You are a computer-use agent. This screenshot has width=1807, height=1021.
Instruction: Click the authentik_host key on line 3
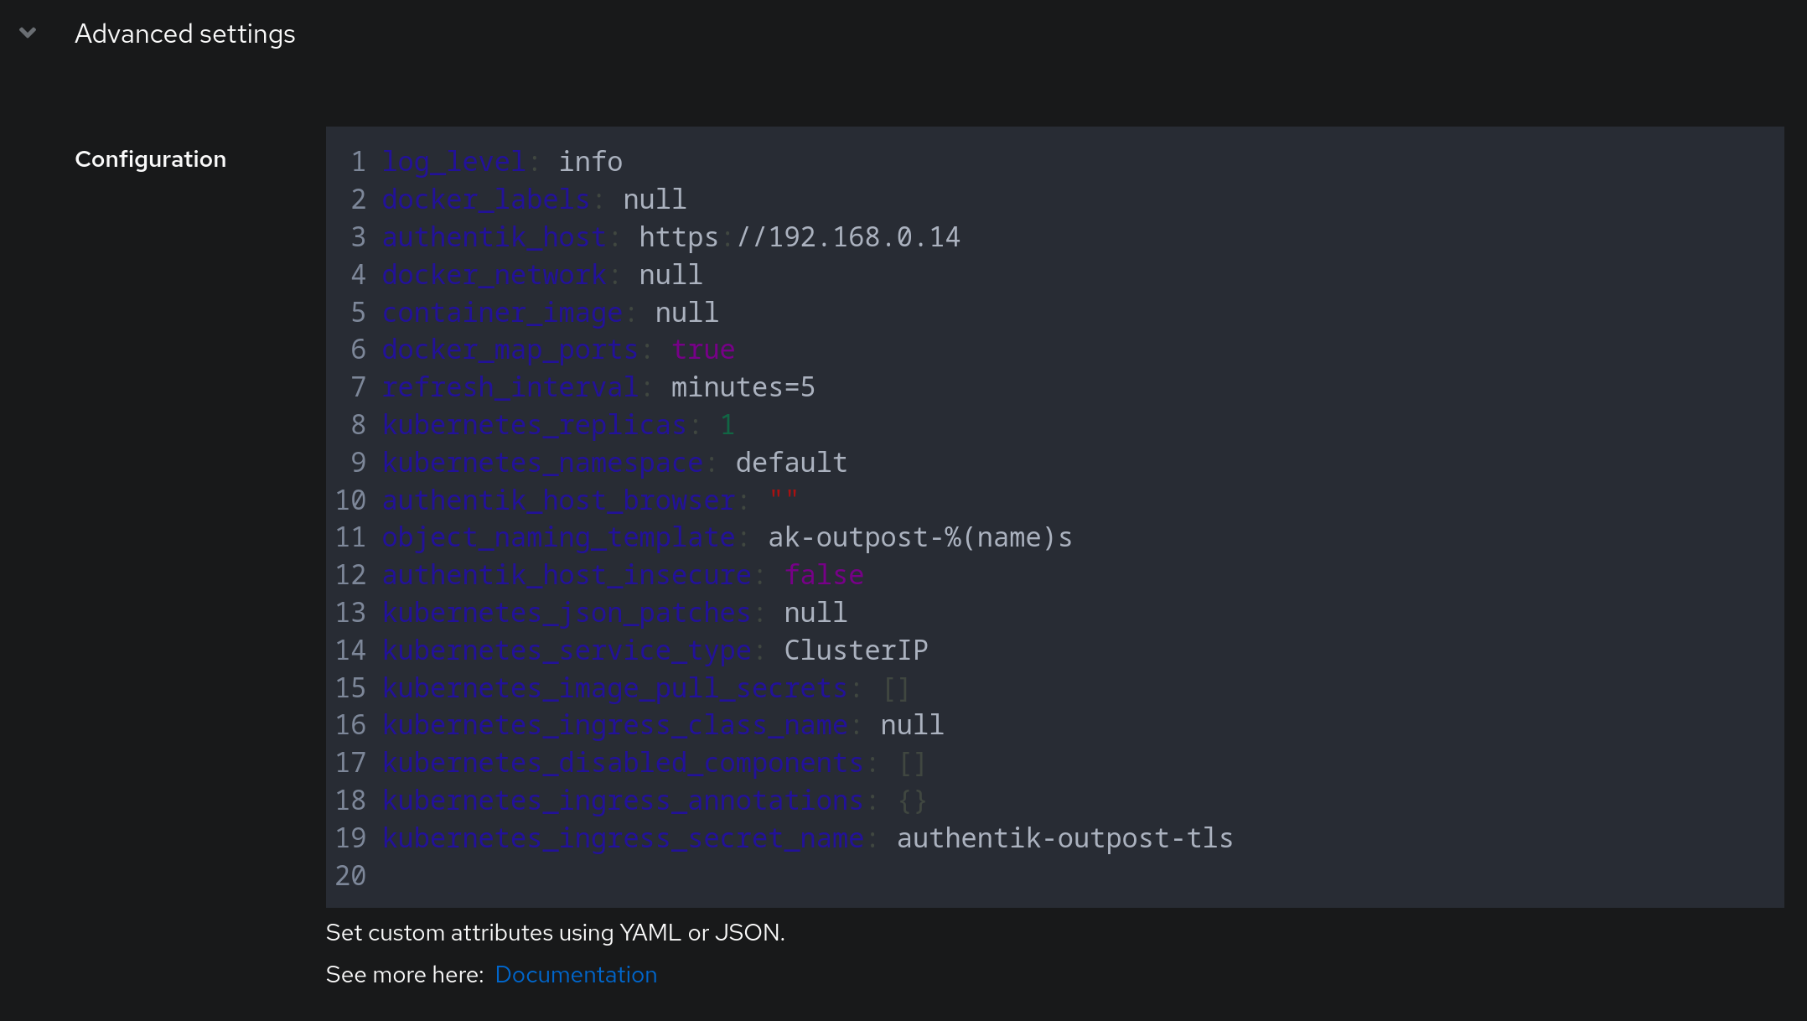(x=494, y=237)
